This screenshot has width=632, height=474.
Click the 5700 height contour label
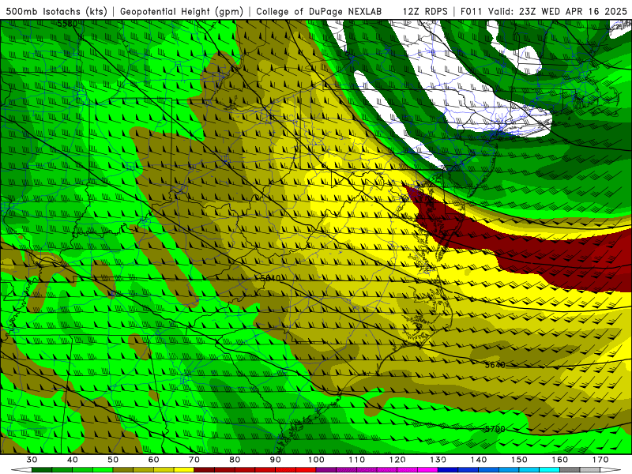click(x=495, y=429)
